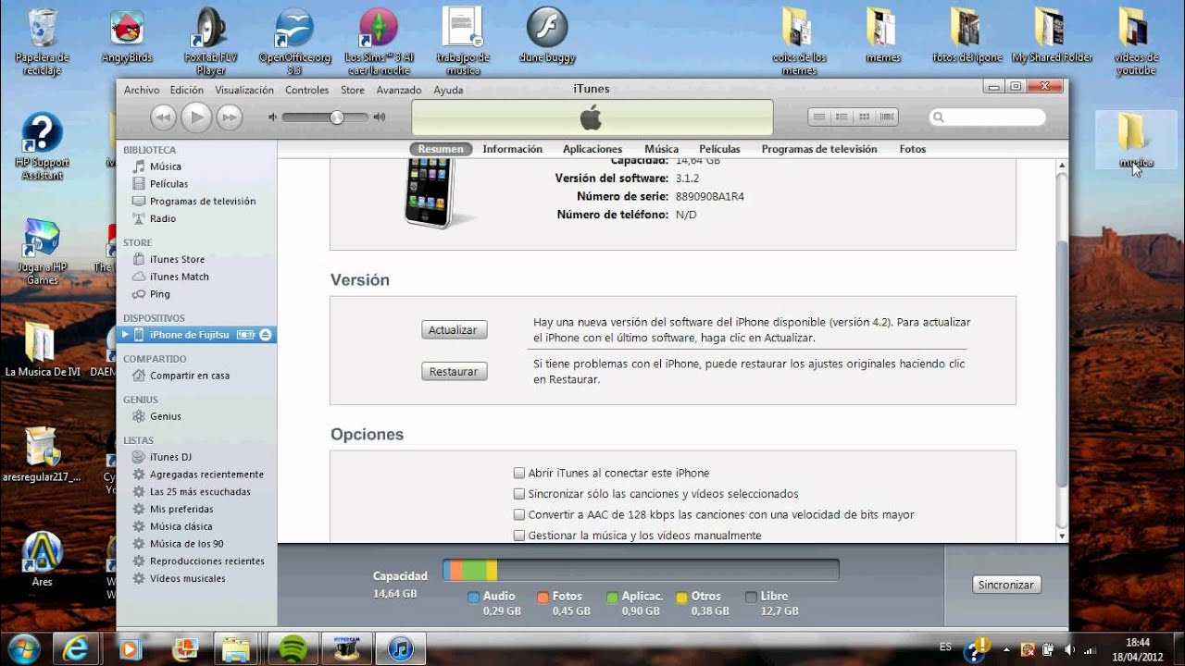Open Spotify from the taskbar

click(x=293, y=647)
